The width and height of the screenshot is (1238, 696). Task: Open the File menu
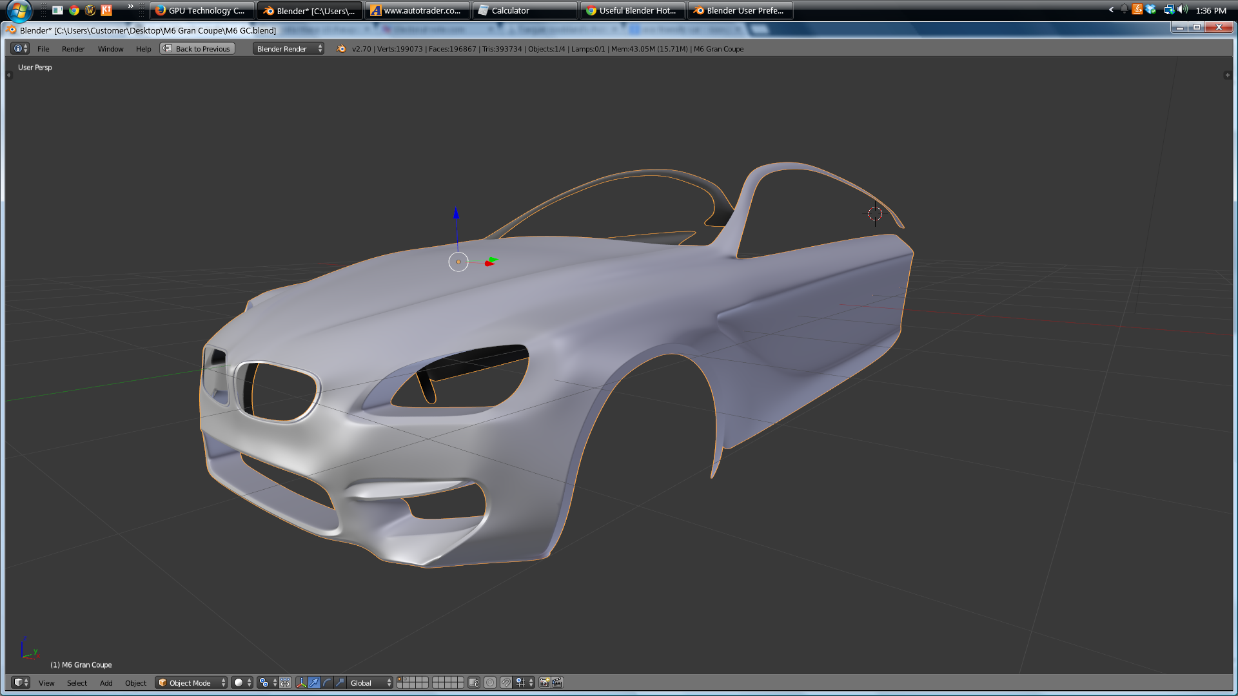click(43, 49)
